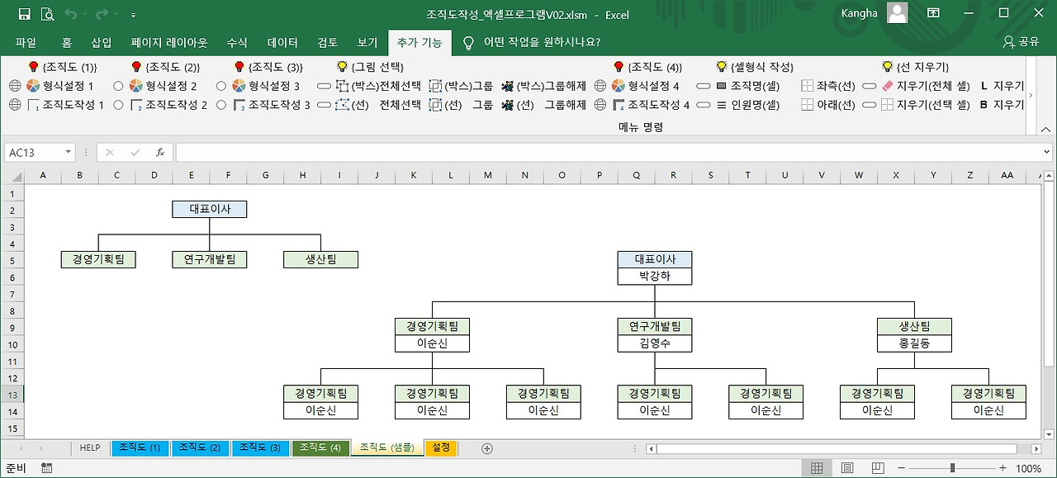Switch to the HELP sheet tab
Viewport: 1057px width, 478px height.
click(x=90, y=447)
